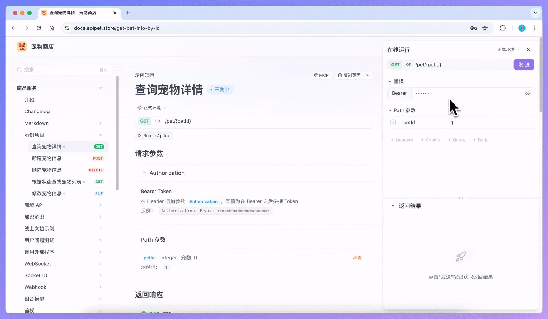
Task: Show the hidden Bearer token with the eye toggle
Action: 527,93
